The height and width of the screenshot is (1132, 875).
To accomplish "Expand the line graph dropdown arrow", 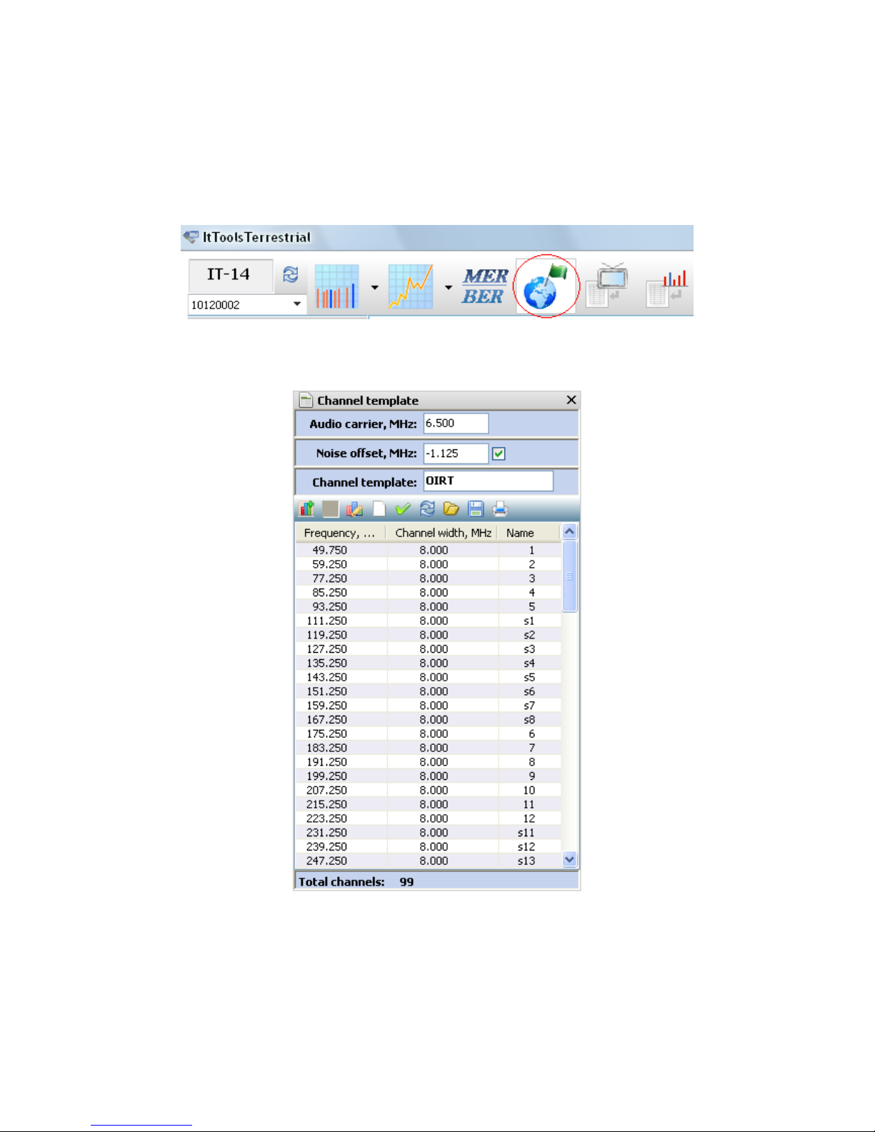I will [449, 287].
